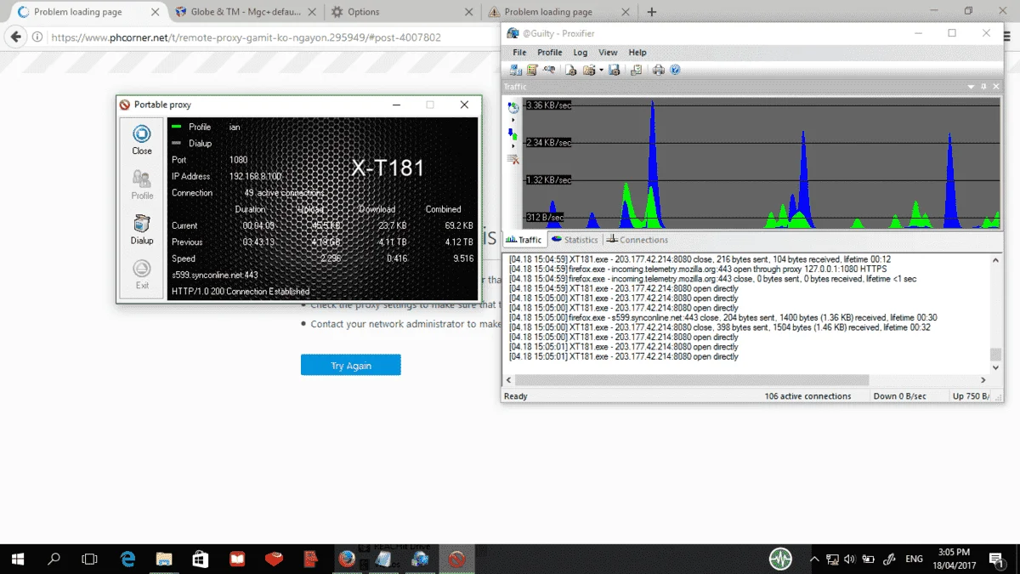This screenshot has width=1020, height=574.
Task: Click the checklist icon in Proxifier toolbar
Action: click(x=636, y=70)
